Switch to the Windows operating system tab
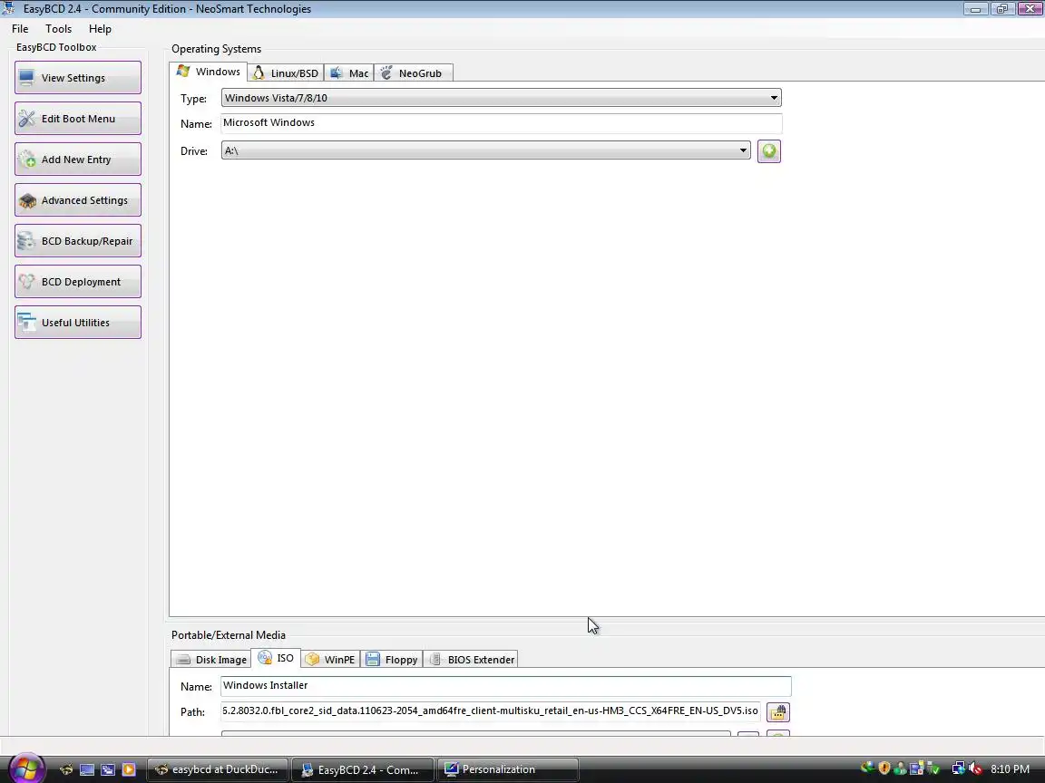This screenshot has width=1045, height=783. point(209,72)
